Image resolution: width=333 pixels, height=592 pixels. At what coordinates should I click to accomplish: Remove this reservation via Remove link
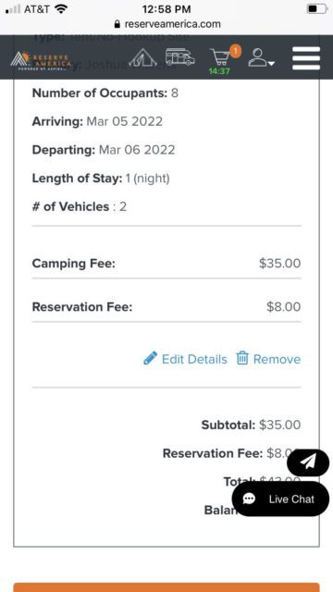coord(277,359)
